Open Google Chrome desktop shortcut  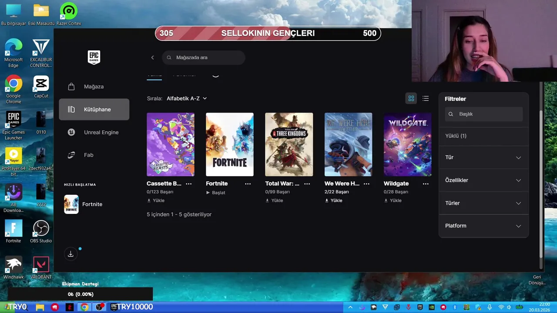click(13, 90)
